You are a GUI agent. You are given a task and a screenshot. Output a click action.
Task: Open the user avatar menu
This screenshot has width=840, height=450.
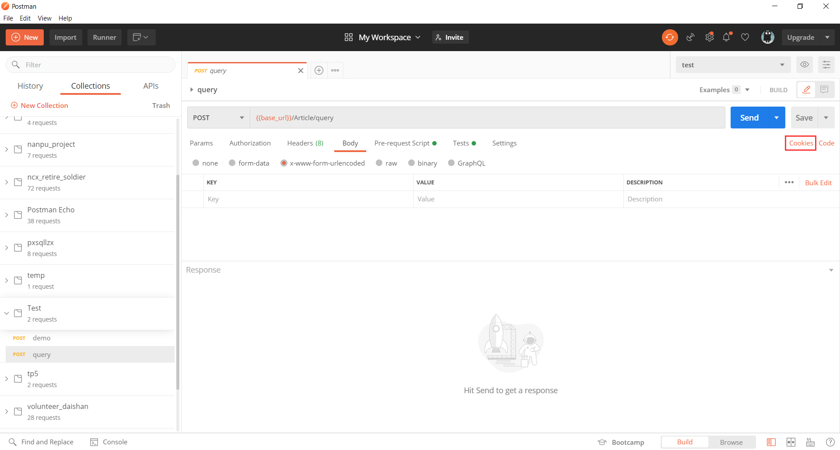click(x=768, y=38)
